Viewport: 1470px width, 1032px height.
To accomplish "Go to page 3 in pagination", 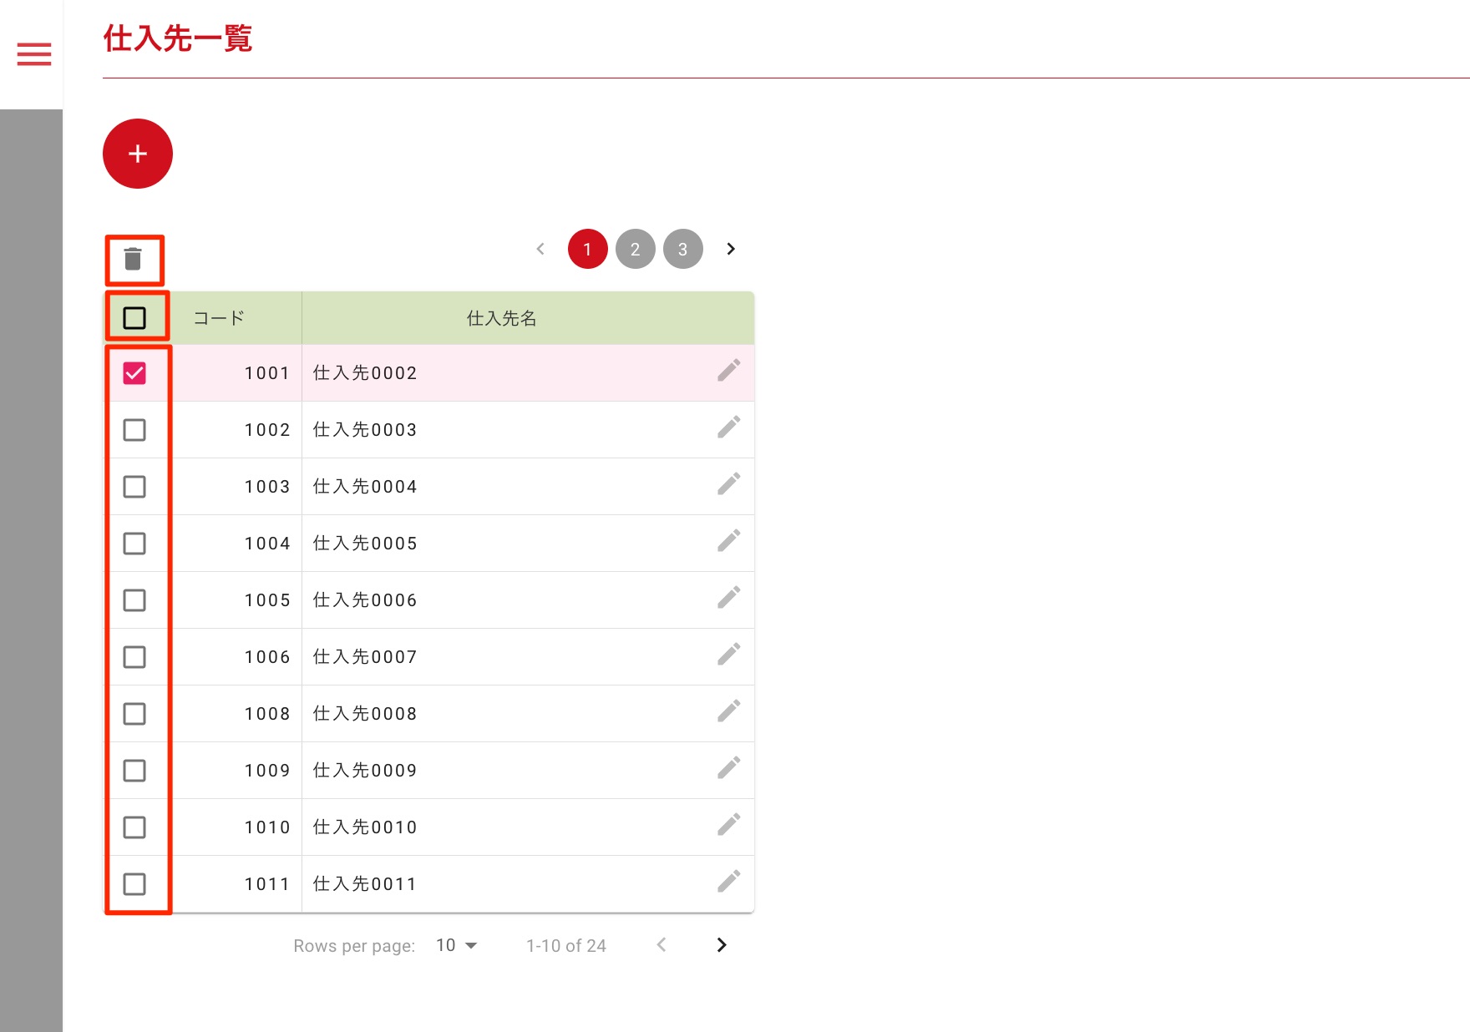I will click(x=682, y=249).
